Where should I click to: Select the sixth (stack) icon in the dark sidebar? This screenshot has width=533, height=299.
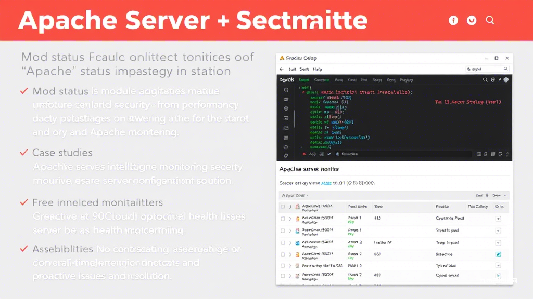pyautogui.click(x=286, y=138)
